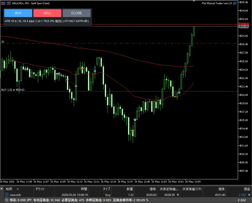252x203 pixels.
Task: Click the 4528.59 stop loss value cell
Action: (169, 195)
